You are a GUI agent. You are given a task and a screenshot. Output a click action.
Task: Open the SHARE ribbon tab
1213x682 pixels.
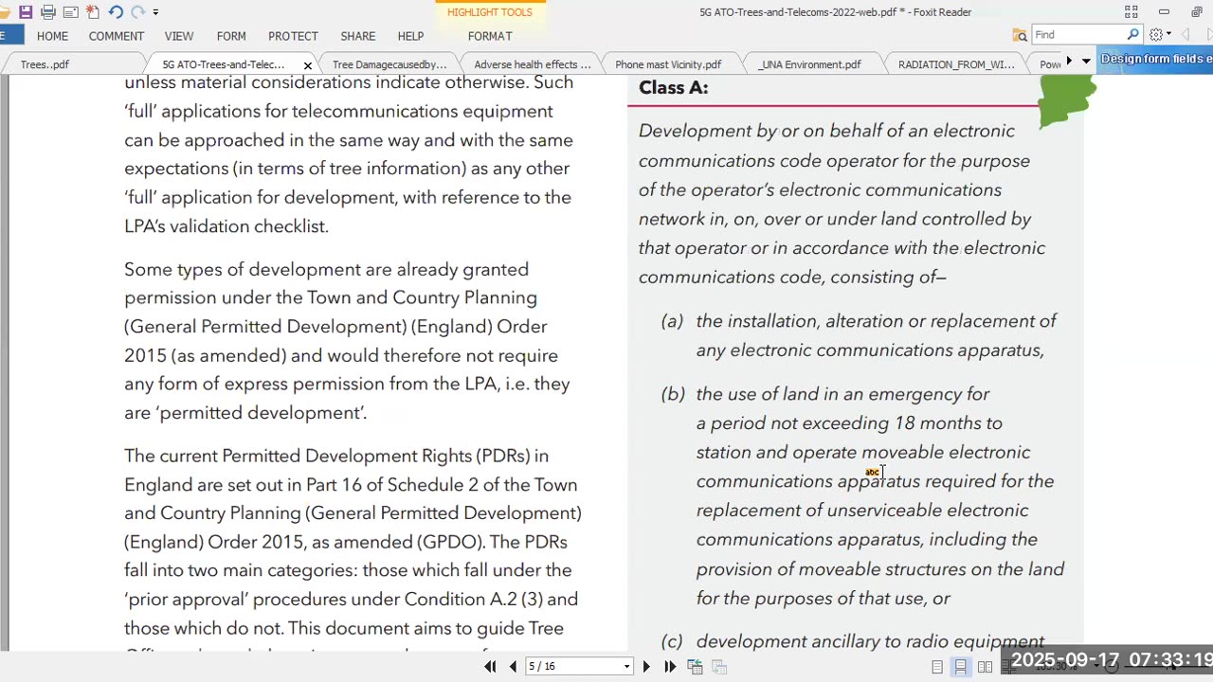pos(358,36)
